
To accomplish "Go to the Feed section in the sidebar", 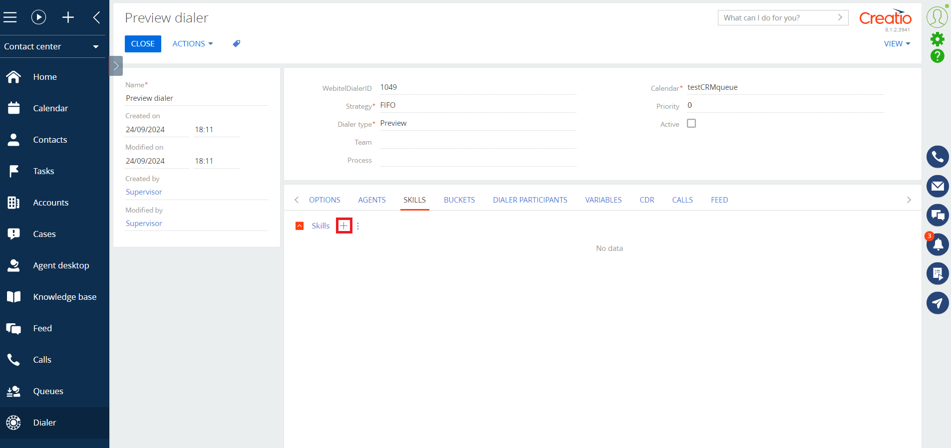I will pyautogui.click(x=54, y=328).
